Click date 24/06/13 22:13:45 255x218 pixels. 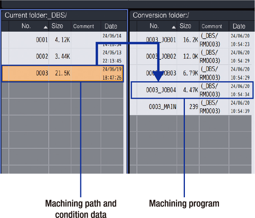click(x=112, y=57)
